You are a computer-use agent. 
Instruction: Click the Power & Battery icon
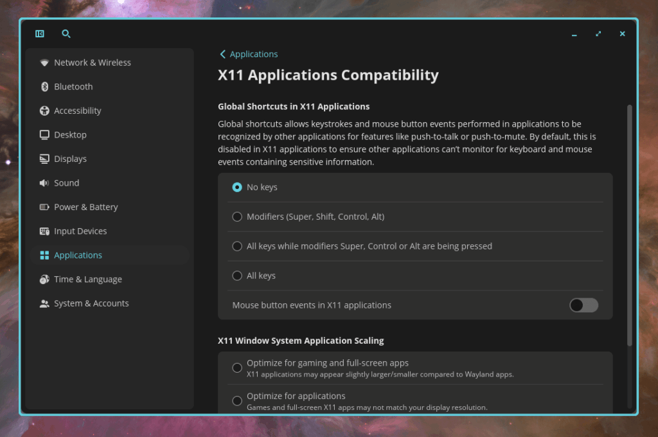(44, 208)
